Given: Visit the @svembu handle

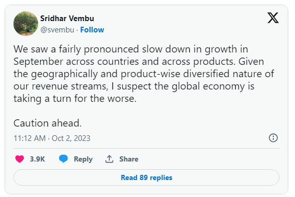Looking at the screenshot, I should [x=57, y=30].
